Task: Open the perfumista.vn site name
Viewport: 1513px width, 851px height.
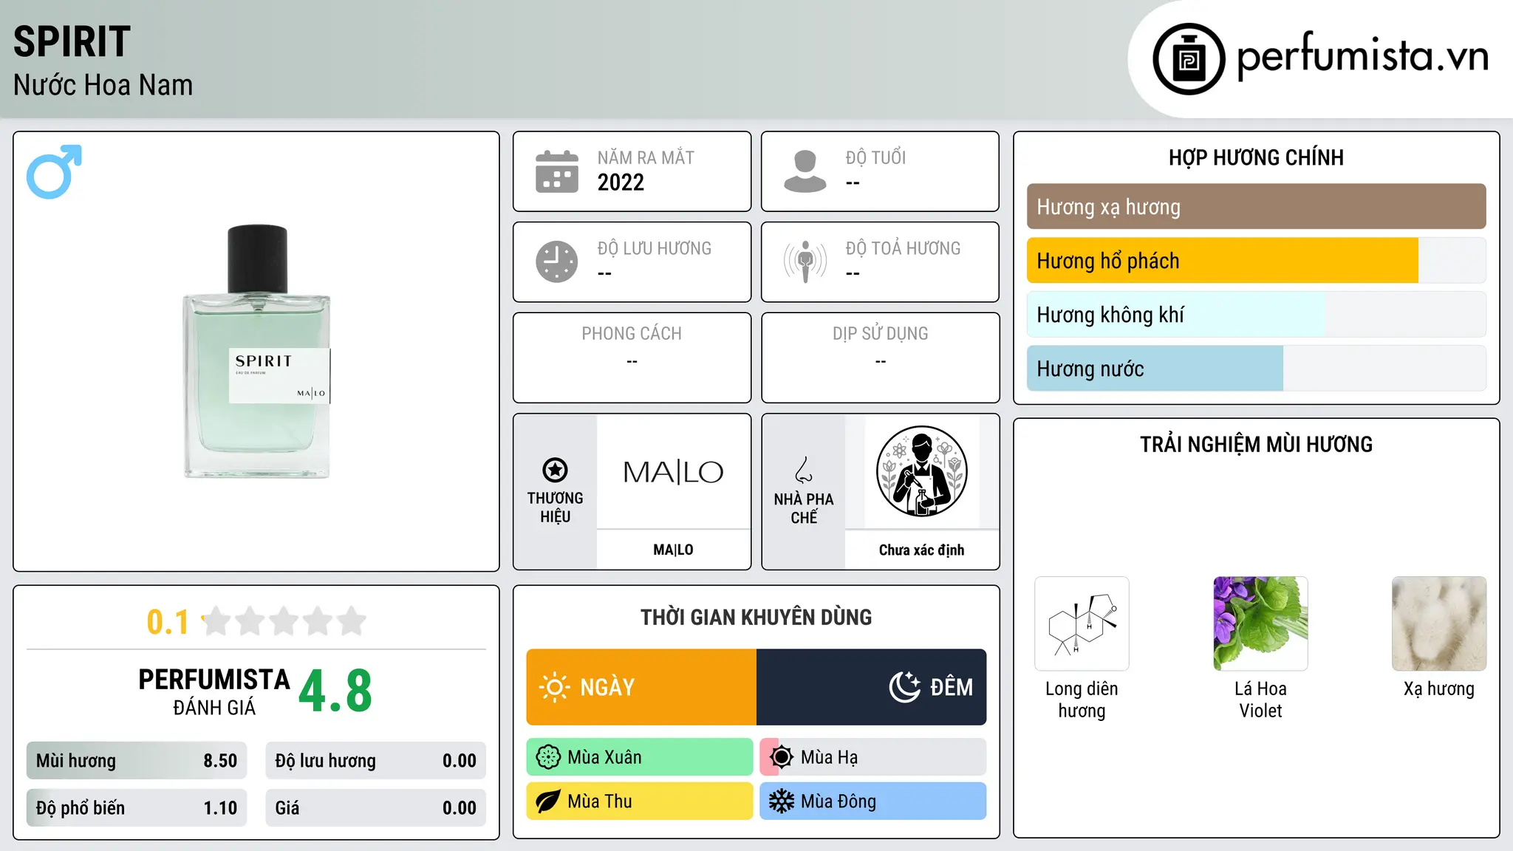Action: (x=1363, y=56)
